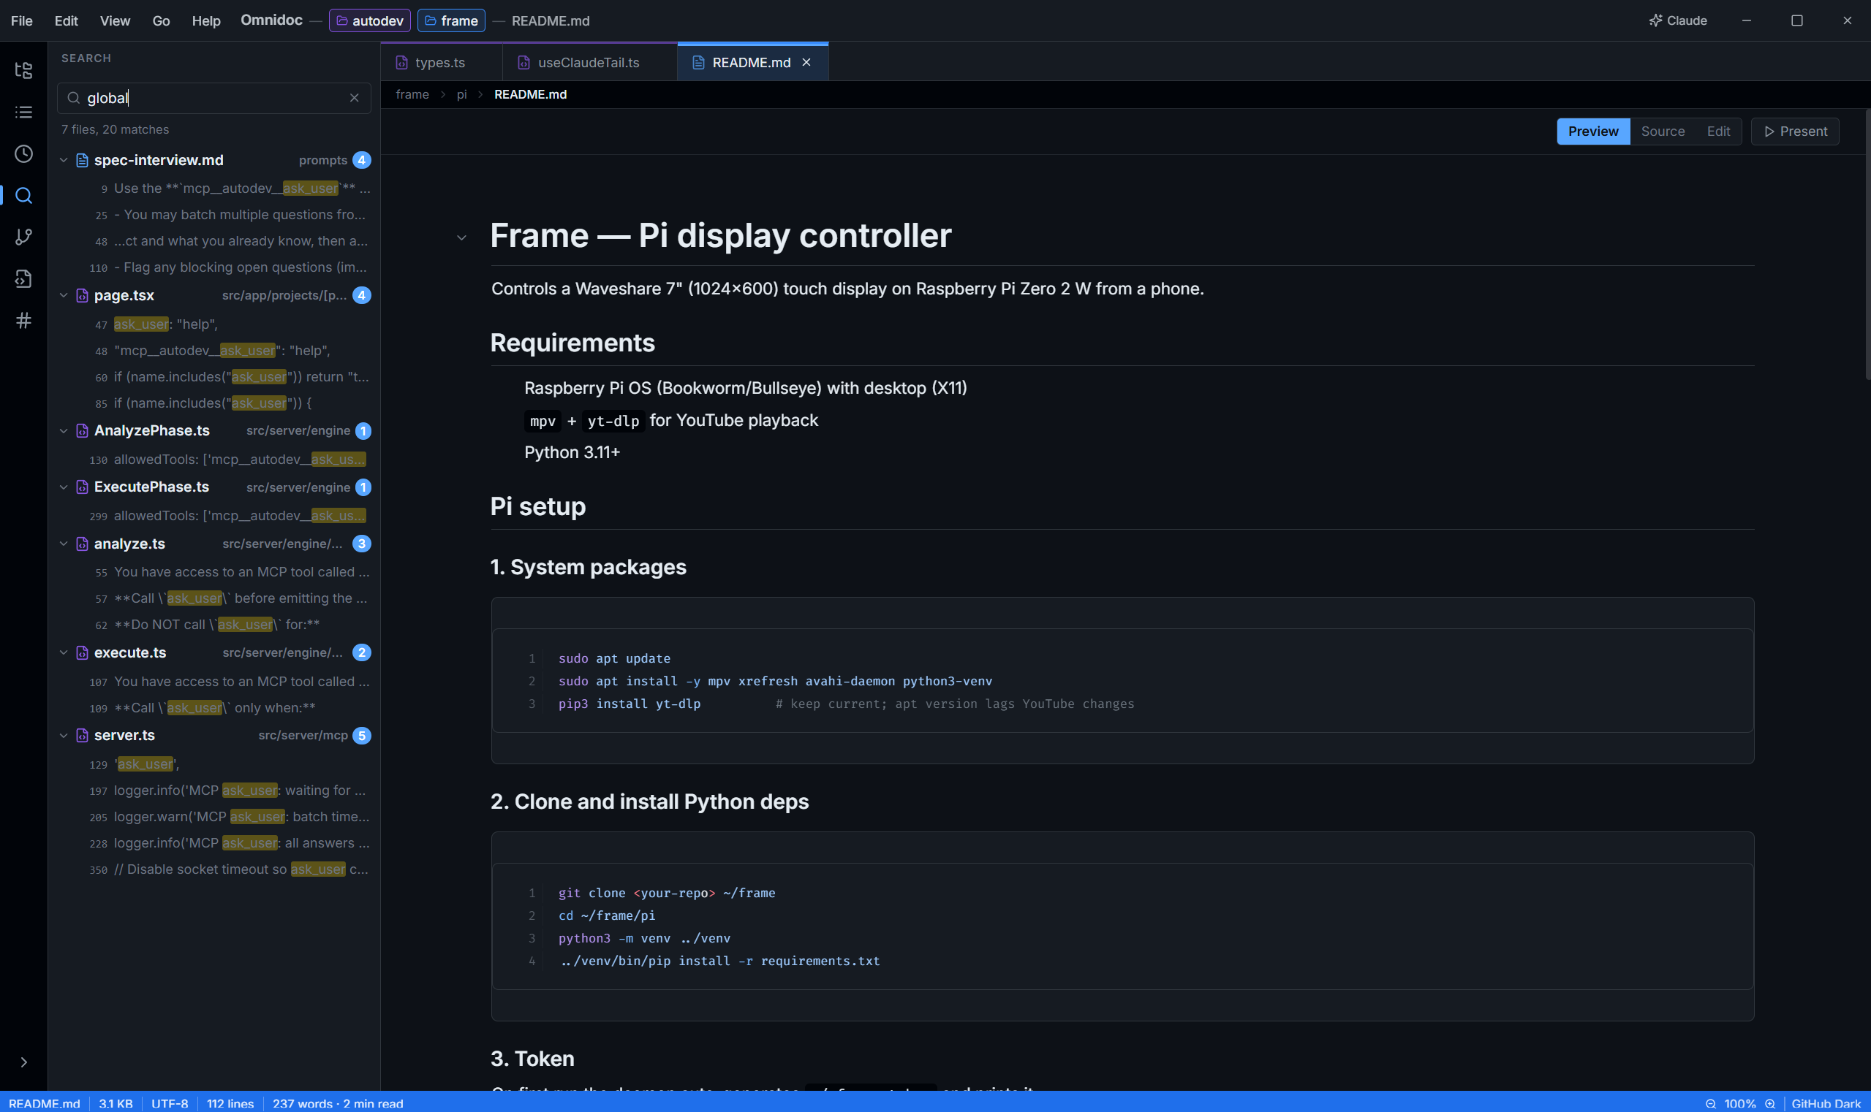1871x1112 pixels.
Task: Open the File menu
Action: click(22, 20)
